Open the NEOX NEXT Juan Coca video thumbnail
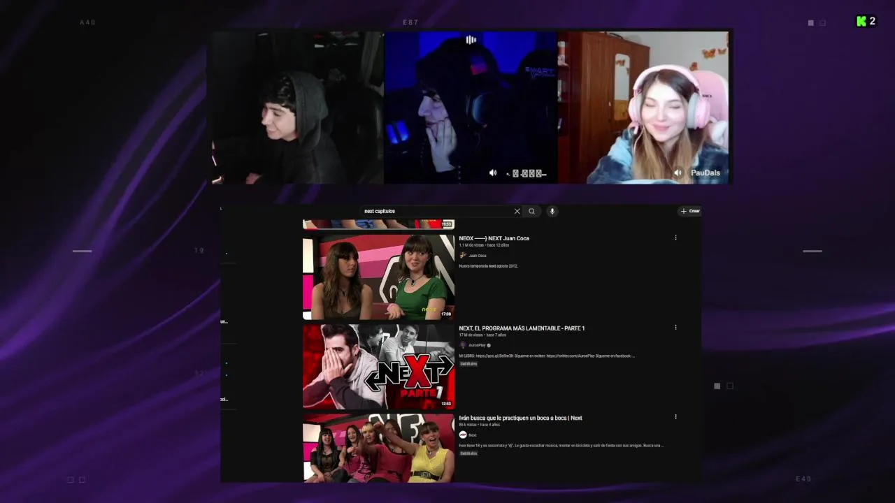The width and height of the screenshot is (895, 503). (x=378, y=277)
